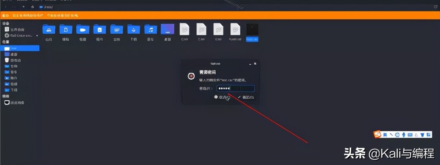Click the forward arrow in file manager toolbar
440x165 pixels.
tap(14, 7)
